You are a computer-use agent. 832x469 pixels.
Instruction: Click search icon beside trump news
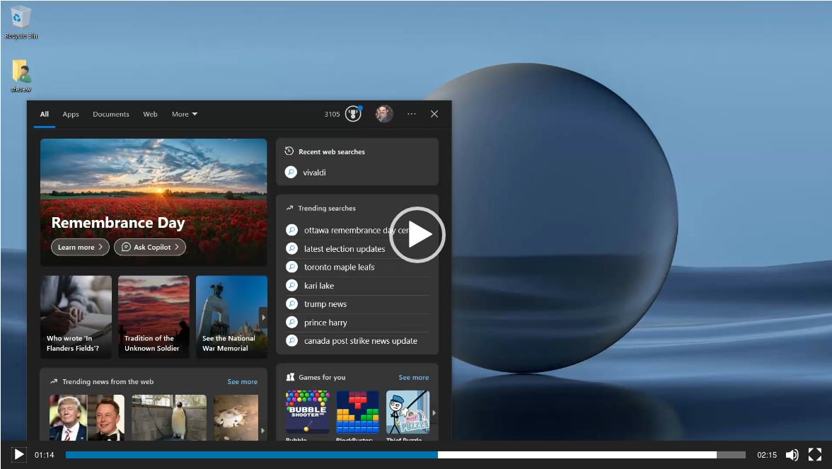click(291, 304)
